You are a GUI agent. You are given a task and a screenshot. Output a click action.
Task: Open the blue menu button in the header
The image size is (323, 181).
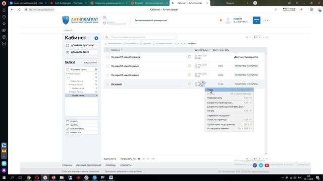tap(256, 20)
